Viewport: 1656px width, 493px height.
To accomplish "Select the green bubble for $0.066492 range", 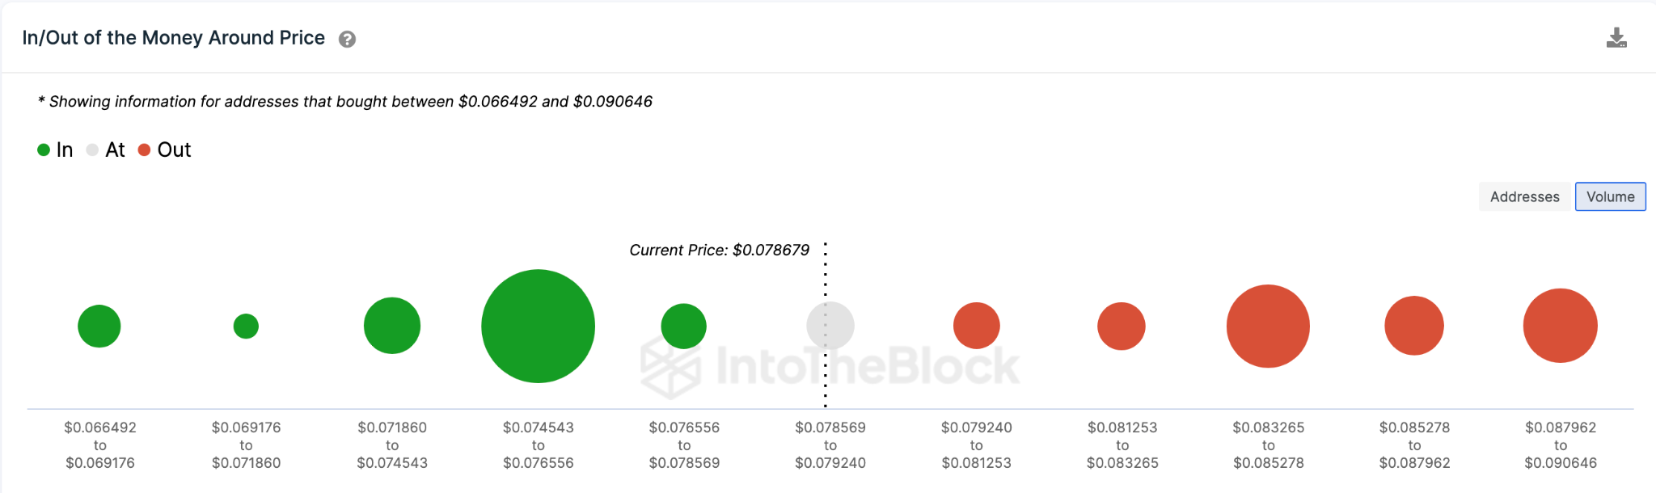I will point(99,326).
